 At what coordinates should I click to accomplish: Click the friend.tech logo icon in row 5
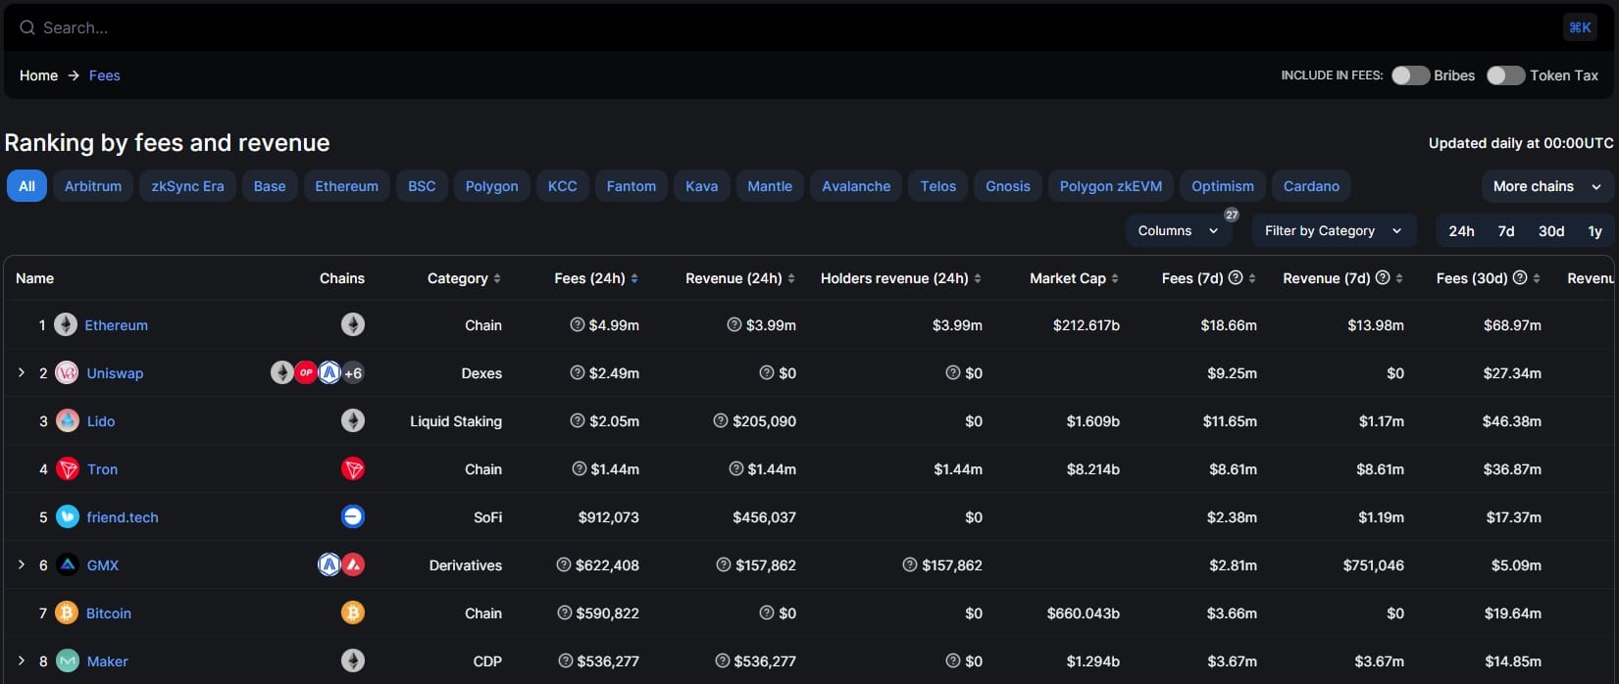click(67, 516)
